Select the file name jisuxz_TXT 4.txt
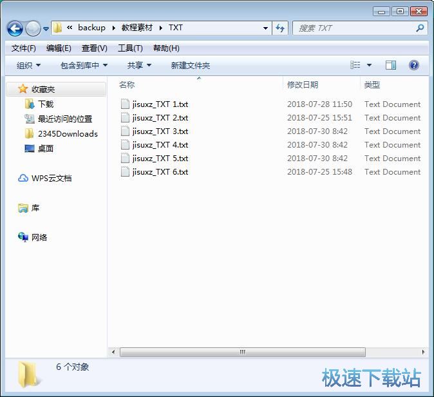The height and width of the screenshot is (397, 434). 160,145
